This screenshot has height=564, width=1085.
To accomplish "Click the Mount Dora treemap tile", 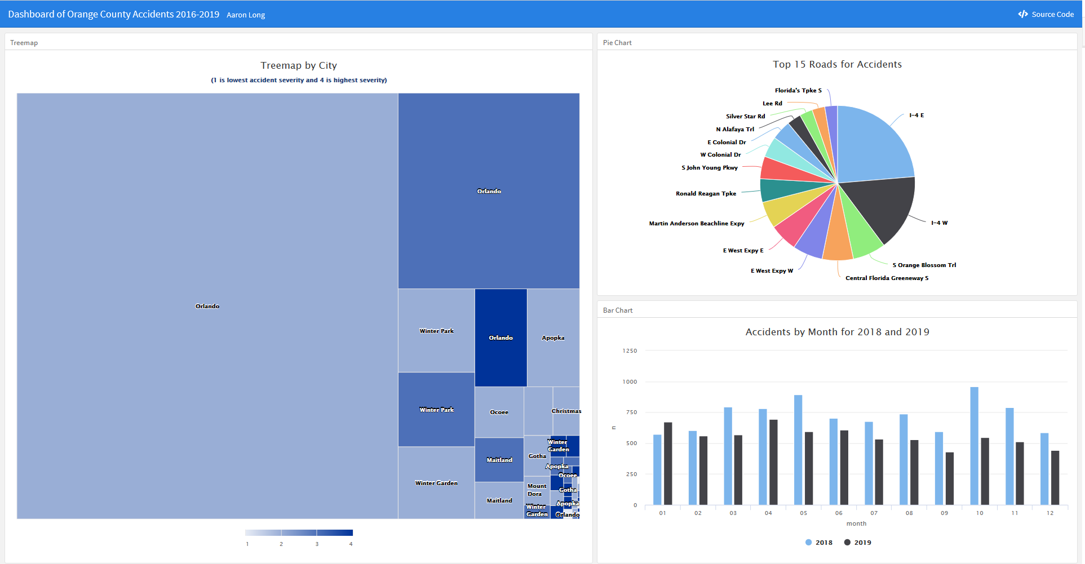I will [536, 490].
